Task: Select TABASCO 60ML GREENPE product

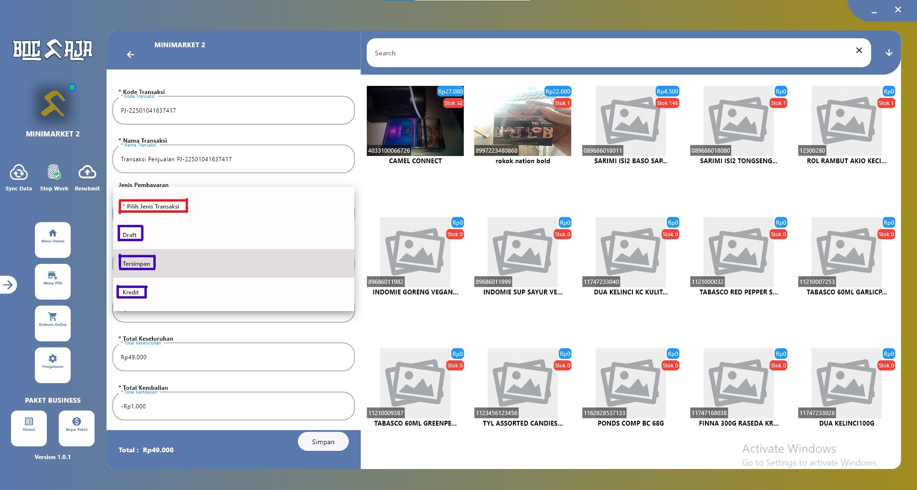Action: point(415,383)
